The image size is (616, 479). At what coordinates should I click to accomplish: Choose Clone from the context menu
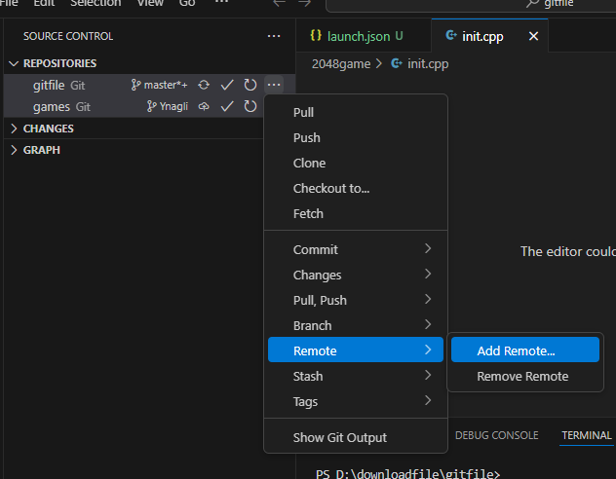click(356, 164)
